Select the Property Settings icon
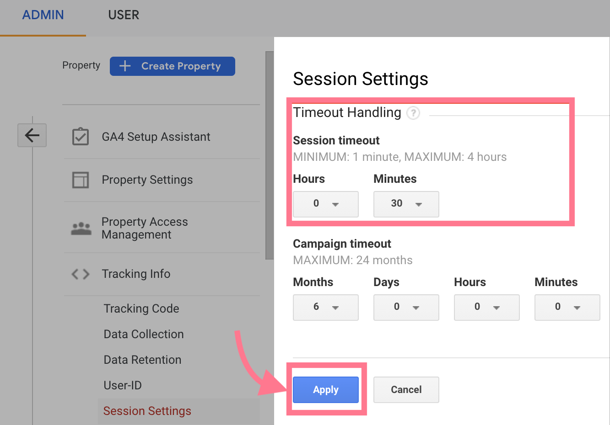Viewport: 610px width, 425px height. pos(80,180)
